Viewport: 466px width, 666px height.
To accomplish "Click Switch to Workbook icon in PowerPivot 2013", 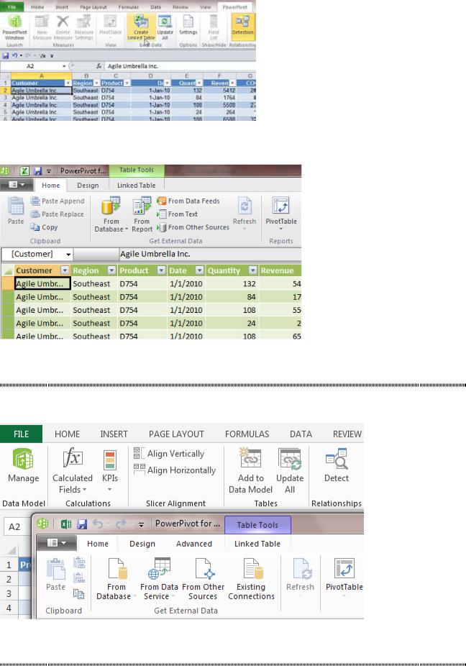I will 66,524.
